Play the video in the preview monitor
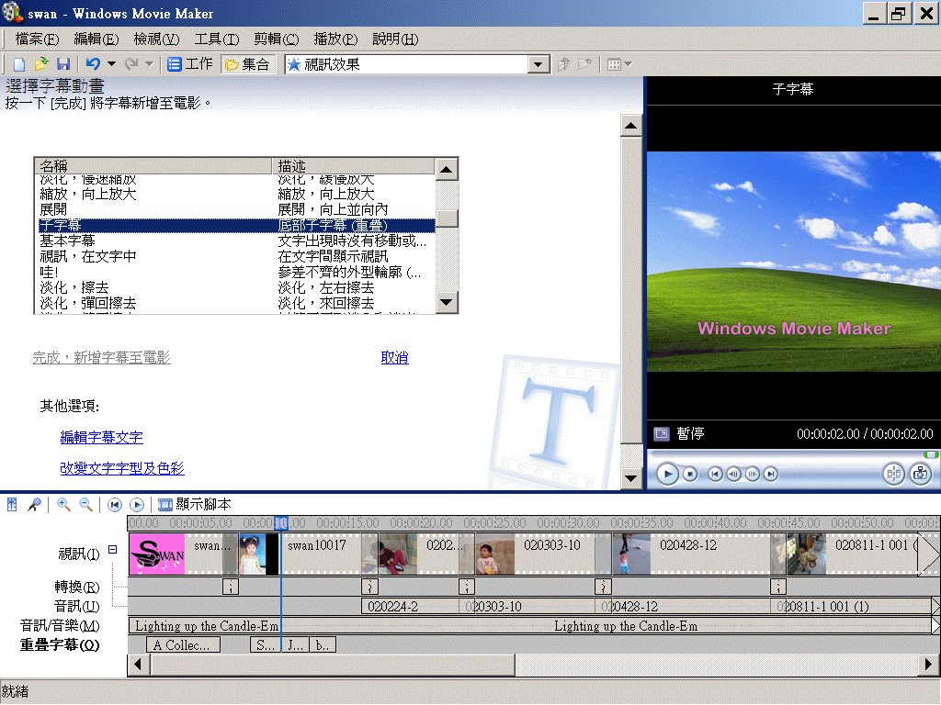Screen dimensions: 941x705 tap(666, 474)
